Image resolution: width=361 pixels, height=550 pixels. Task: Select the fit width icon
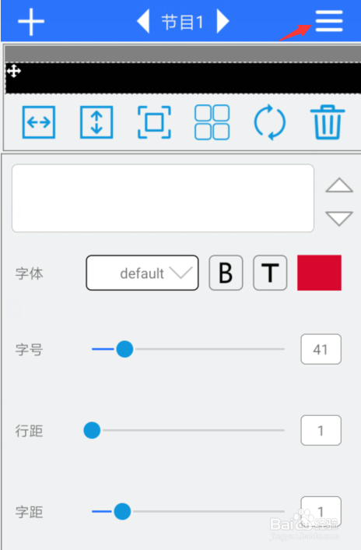pos(39,122)
